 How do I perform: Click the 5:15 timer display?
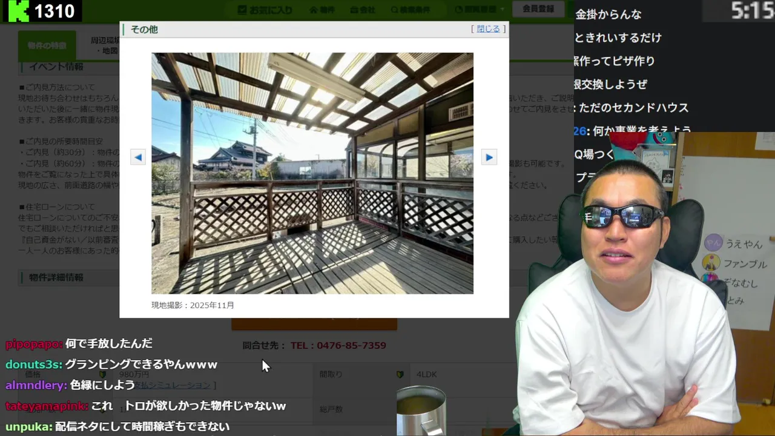tap(753, 10)
